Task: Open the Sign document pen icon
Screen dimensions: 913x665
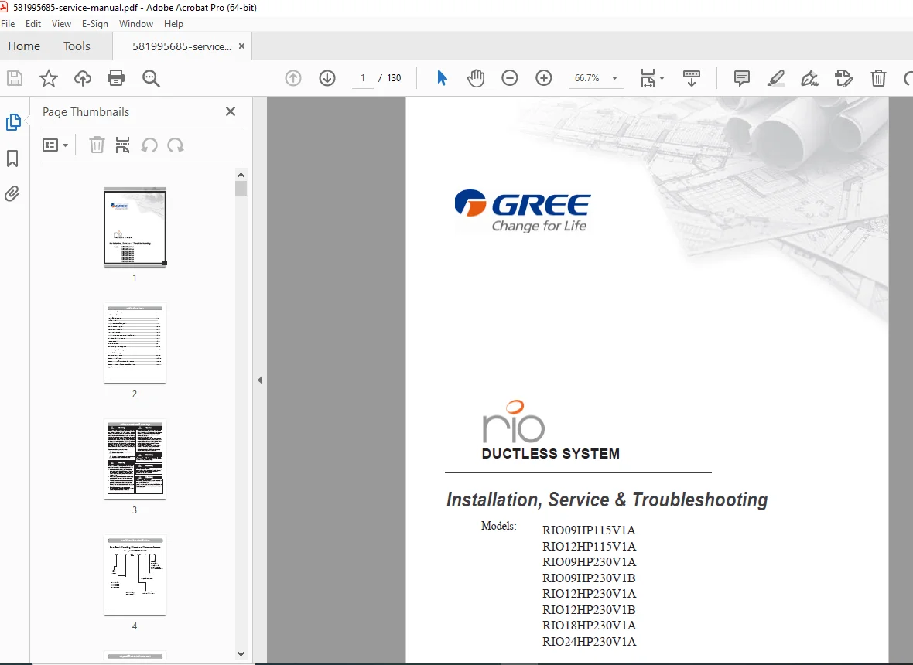Action: click(809, 78)
